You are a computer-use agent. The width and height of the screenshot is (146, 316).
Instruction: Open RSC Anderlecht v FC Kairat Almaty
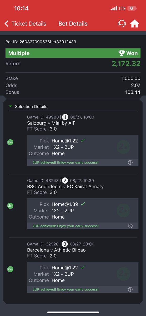click(x=65, y=186)
